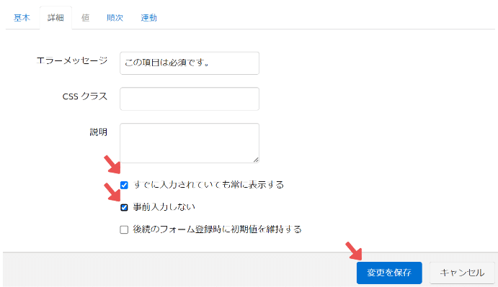Click the すでに入力されていても常に表示する label text
Viewport: 498px width, 287px height.
[x=208, y=185]
